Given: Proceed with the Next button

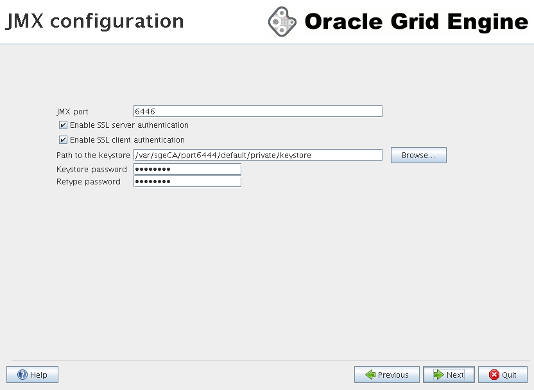Looking at the screenshot, I should [x=449, y=375].
